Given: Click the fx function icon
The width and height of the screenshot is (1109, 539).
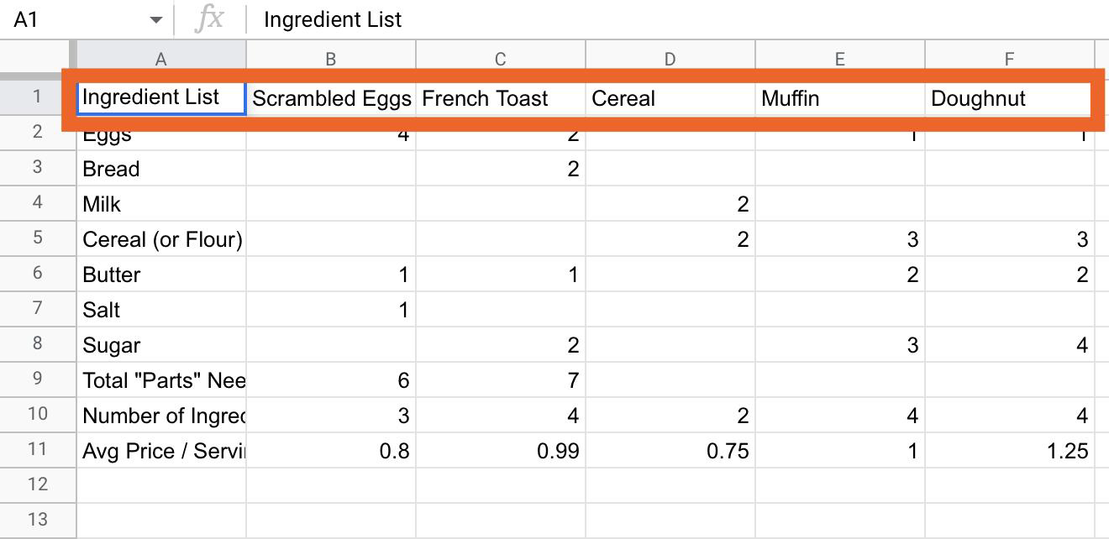Looking at the screenshot, I should (209, 18).
